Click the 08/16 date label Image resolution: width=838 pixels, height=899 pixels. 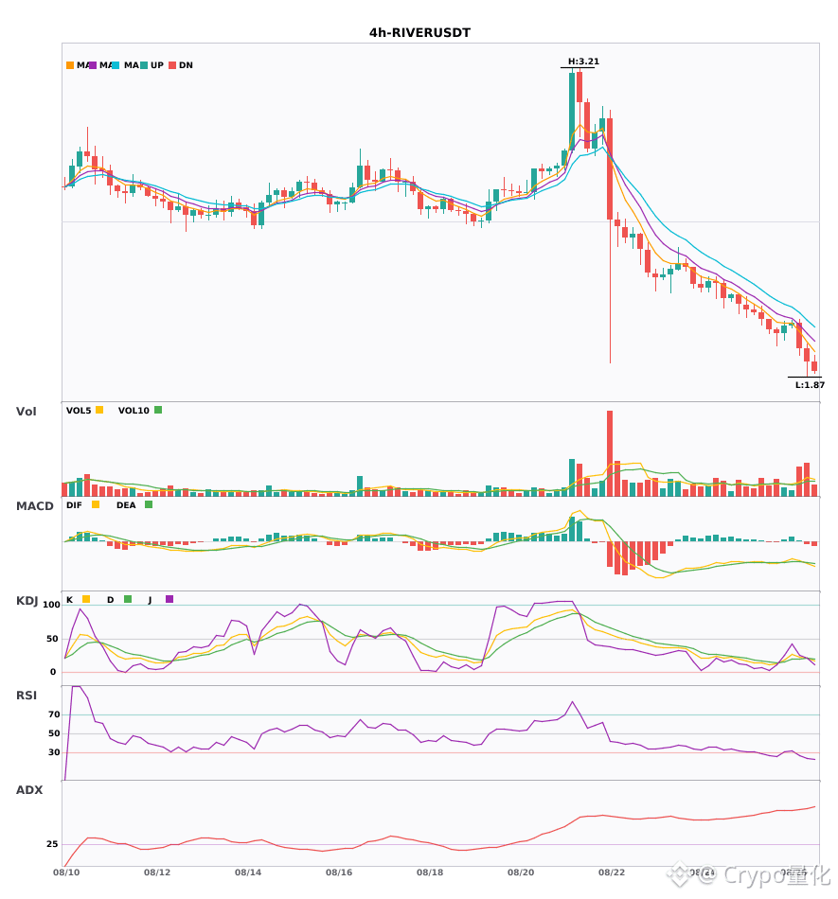click(339, 873)
